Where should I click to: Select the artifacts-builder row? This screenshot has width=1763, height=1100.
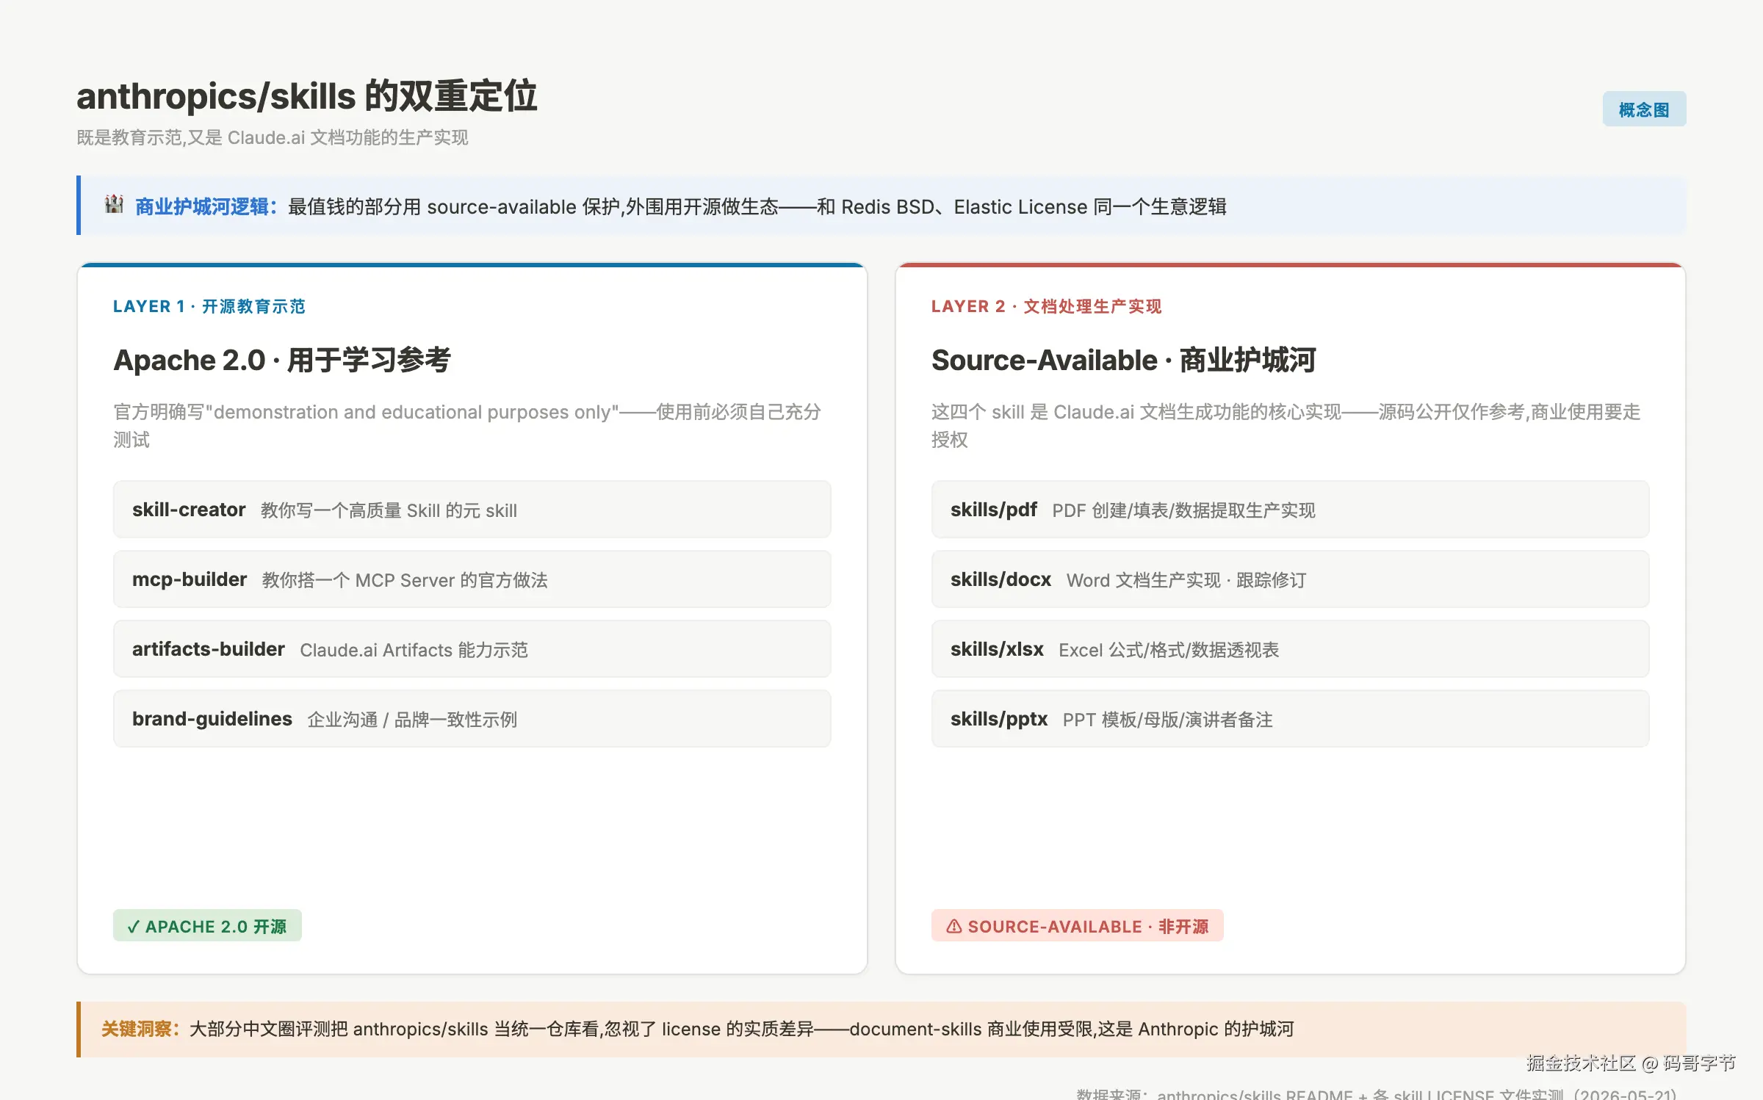coord(472,649)
